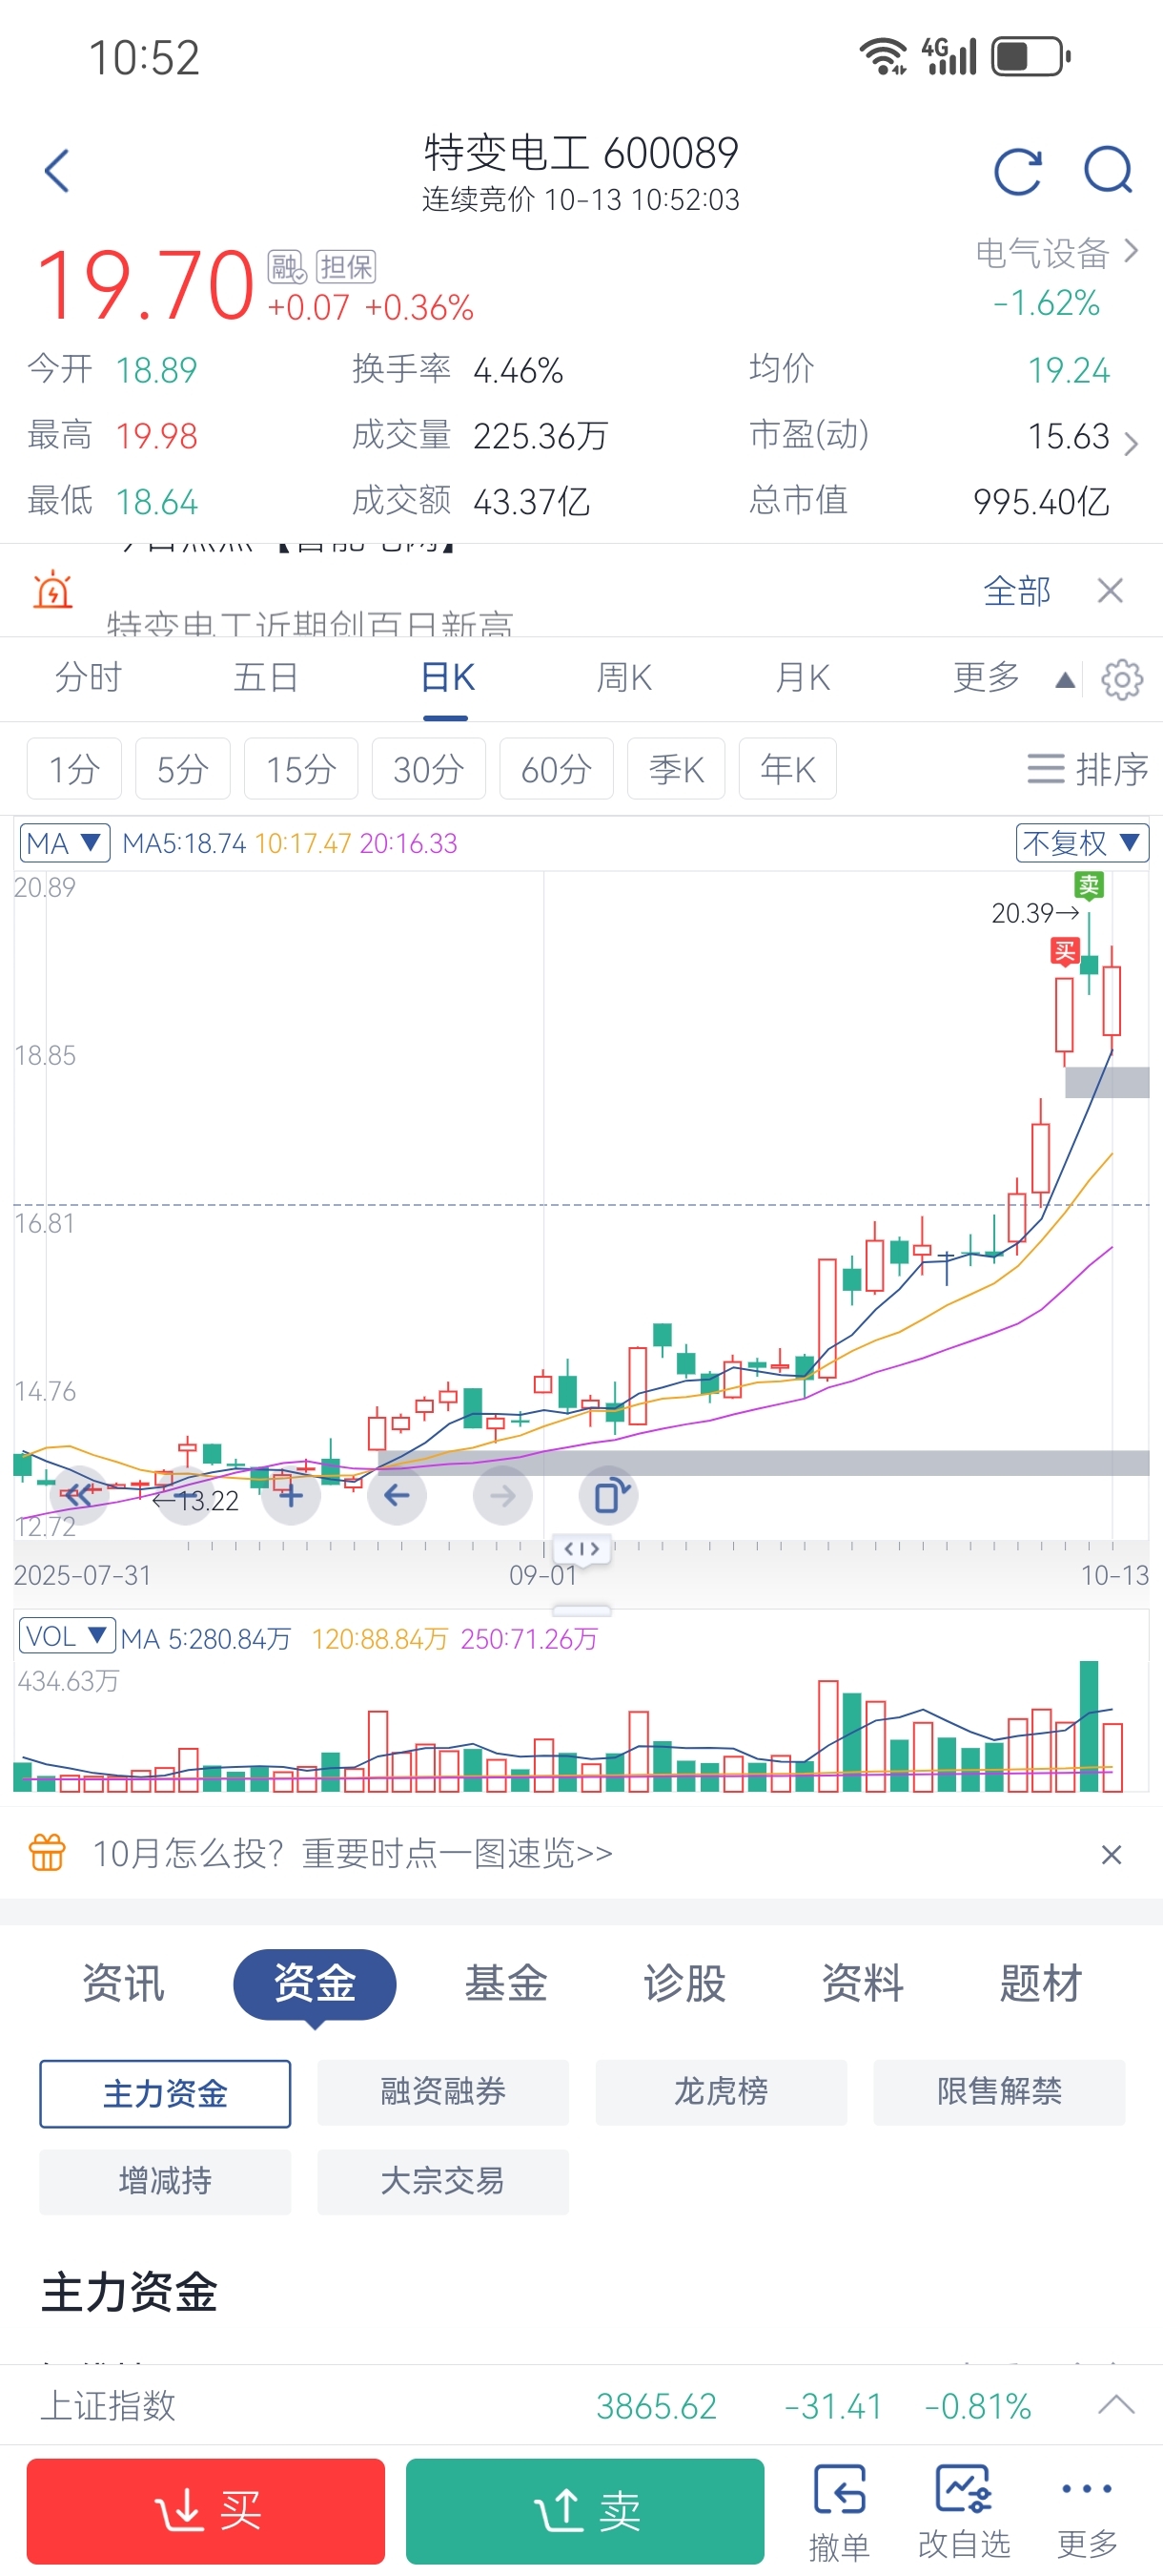Tap the back arrow in header

tap(58, 170)
